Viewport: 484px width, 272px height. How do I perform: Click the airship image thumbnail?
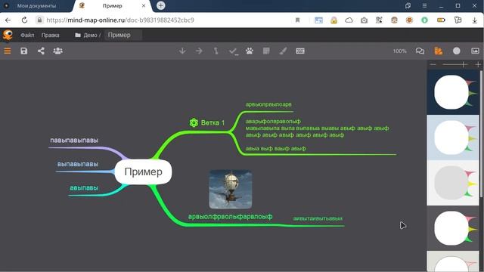tap(231, 190)
